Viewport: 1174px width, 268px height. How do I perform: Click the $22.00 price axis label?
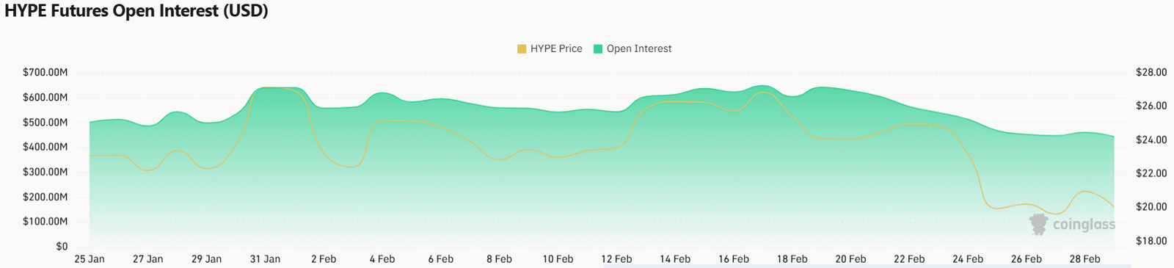pos(1151,173)
